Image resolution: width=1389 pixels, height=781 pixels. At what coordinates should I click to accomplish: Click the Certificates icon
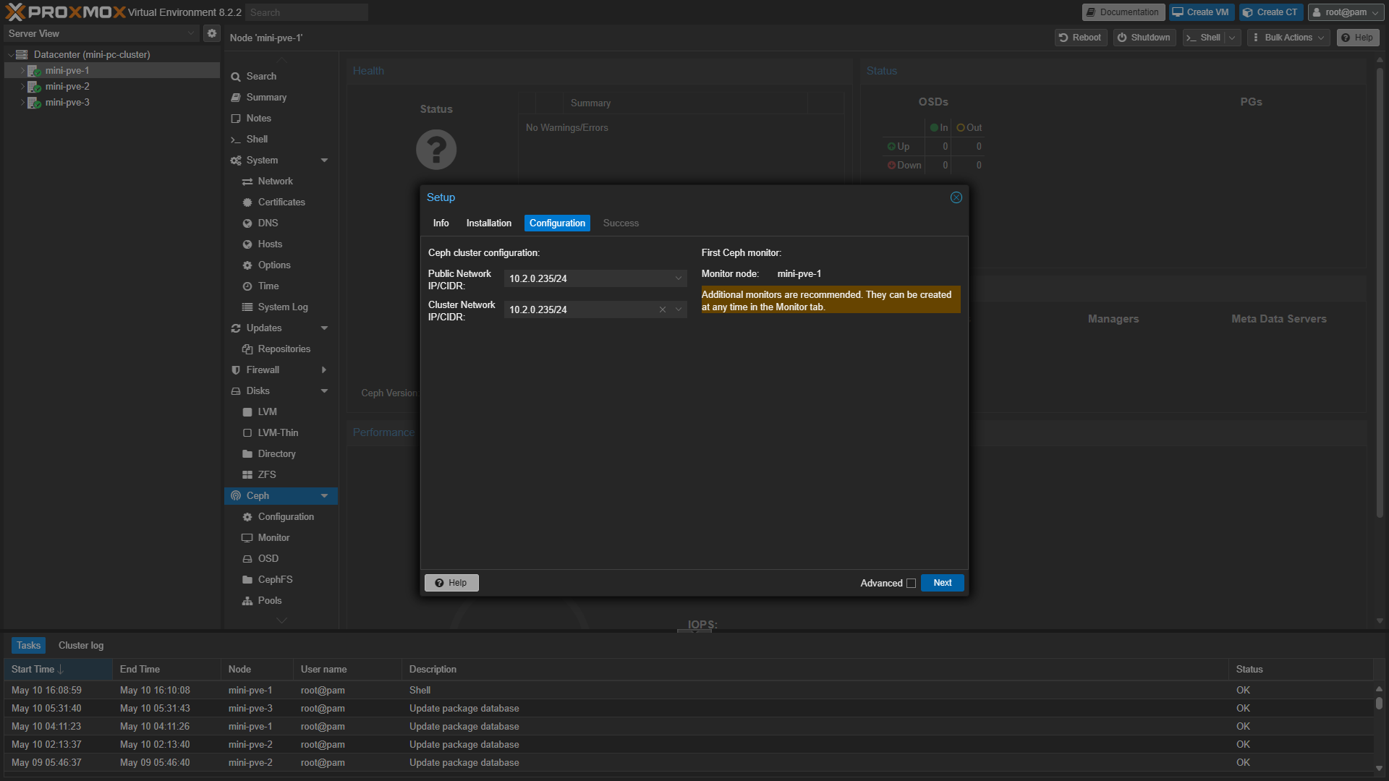pos(247,202)
